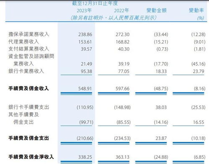Click the value 23.79
This screenshot has height=164, width=209.
click(199, 72)
